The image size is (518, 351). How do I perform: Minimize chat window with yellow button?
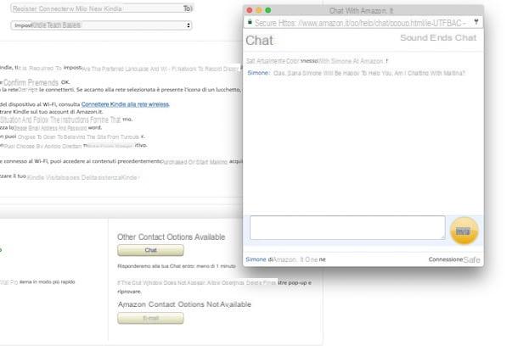259,10
